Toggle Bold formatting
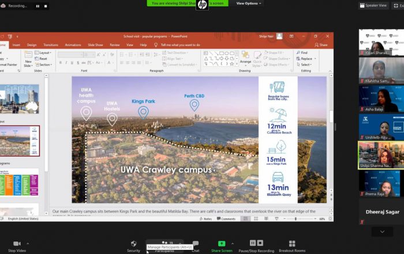The image size is (404, 254). (61, 63)
